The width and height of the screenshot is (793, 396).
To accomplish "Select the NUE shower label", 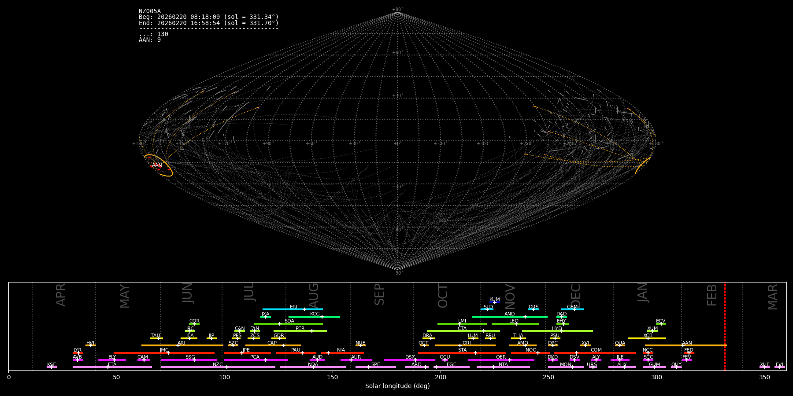I will pos(360,343).
